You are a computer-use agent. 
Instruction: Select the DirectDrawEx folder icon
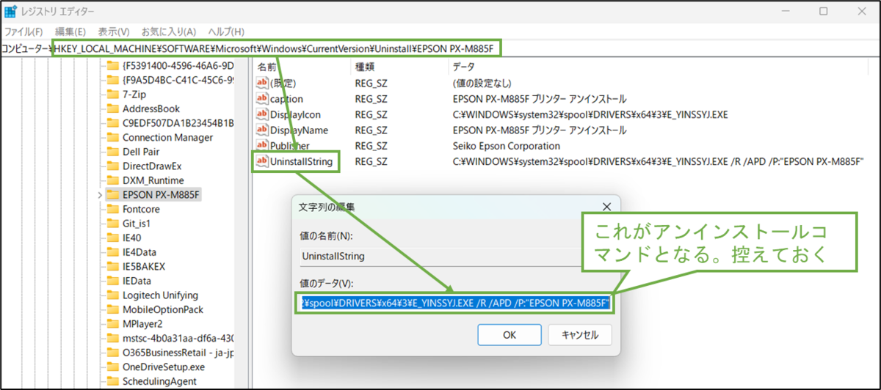point(112,166)
